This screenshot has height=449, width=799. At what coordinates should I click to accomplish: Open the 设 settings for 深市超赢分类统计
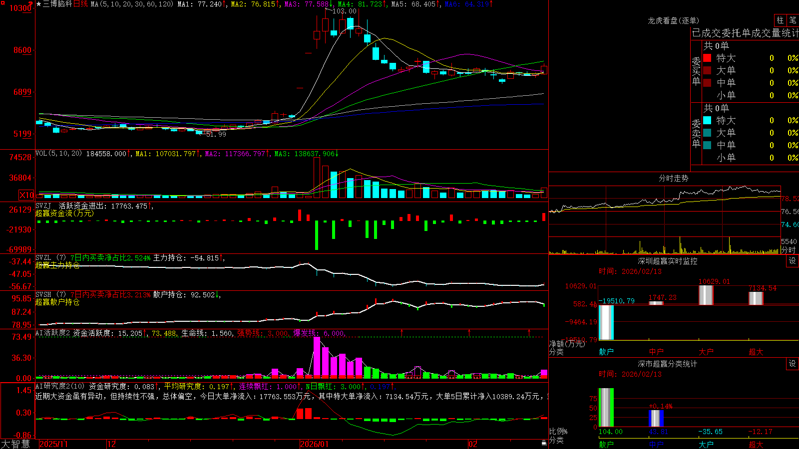[793, 364]
